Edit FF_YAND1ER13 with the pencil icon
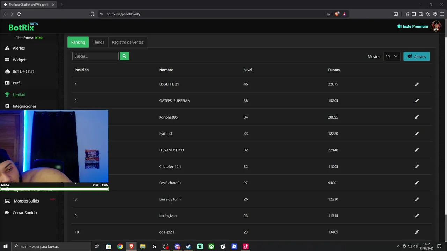 coord(417,150)
